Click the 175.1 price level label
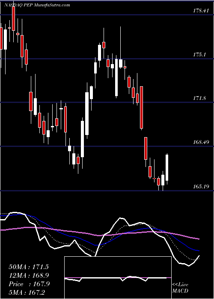 pyautogui.click(x=199, y=55)
